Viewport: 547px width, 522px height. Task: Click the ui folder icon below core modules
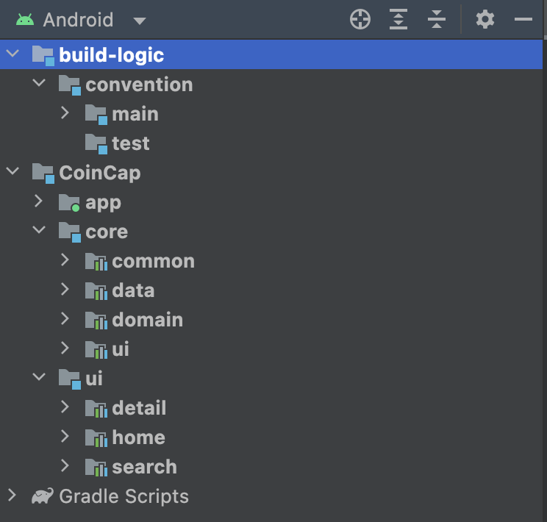pyautogui.click(x=69, y=379)
